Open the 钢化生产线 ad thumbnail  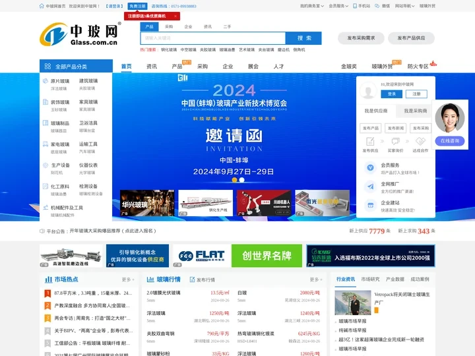(205, 203)
